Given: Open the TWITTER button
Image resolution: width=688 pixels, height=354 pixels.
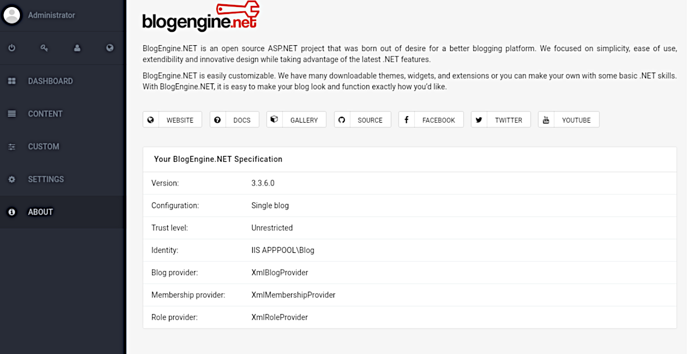Looking at the screenshot, I should pyautogui.click(x=501, y=119).
